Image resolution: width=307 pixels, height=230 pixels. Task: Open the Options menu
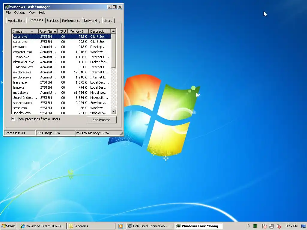point(19,13)
